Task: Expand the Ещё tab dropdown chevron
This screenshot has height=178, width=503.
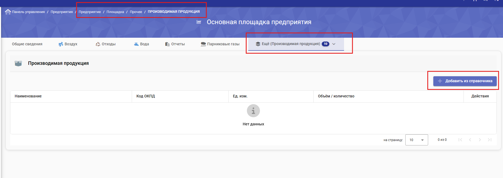Action: (334, 44)
